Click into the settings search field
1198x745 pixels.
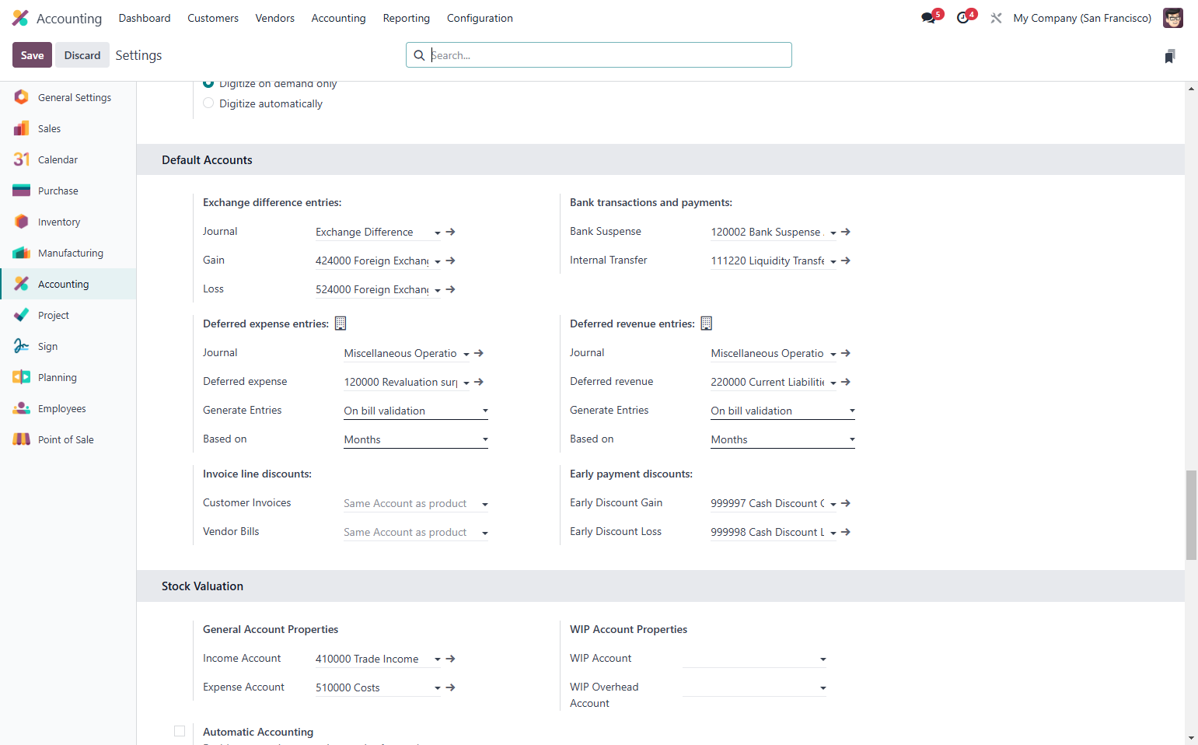click(x=599, y=55)
